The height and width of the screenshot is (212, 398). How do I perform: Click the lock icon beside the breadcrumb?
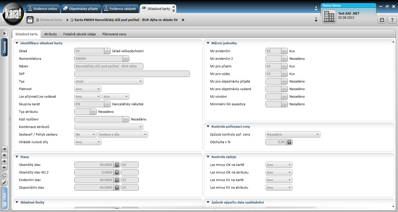[x=30, y=20]
